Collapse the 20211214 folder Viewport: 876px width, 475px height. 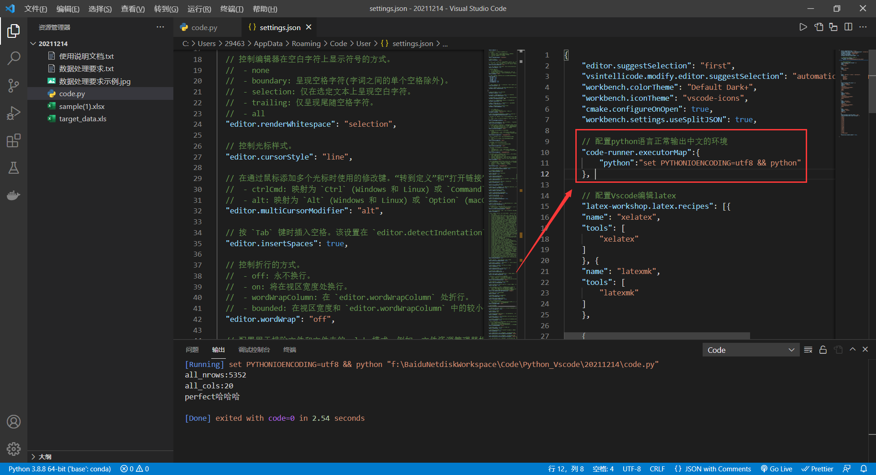(x=100, y=44)
